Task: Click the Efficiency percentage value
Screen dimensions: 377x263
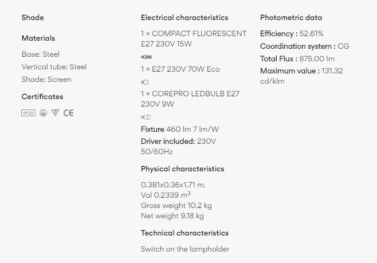Action: click(x=312, y=34)
